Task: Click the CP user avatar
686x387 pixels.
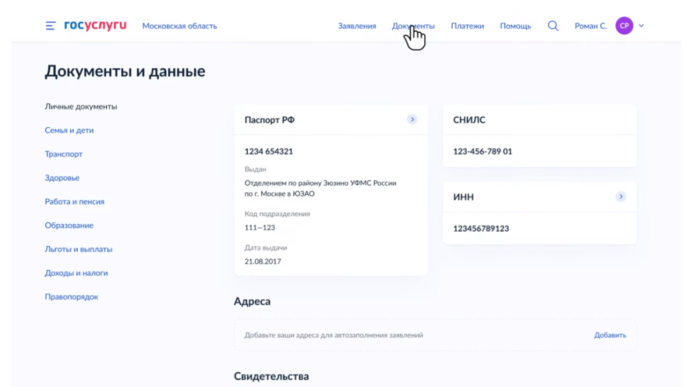Action: pos(624,26)
